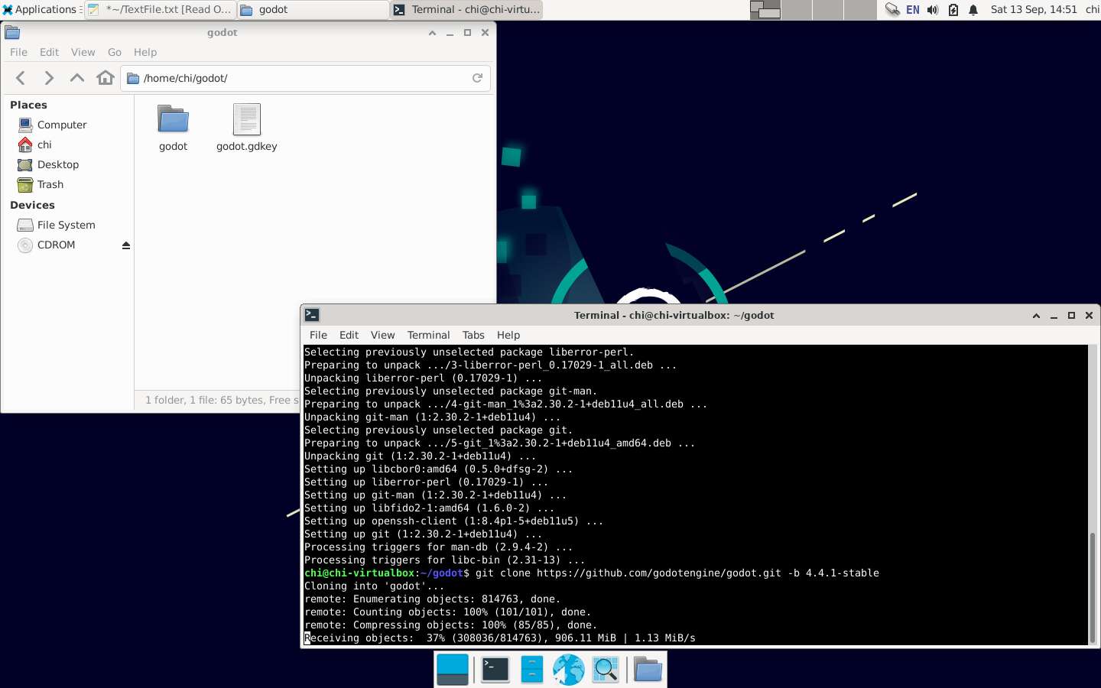Image resolution: width=1101 pixels, height=688 pixels.
Task: Eject the CDROM device
Action: [x=126, y=245]
